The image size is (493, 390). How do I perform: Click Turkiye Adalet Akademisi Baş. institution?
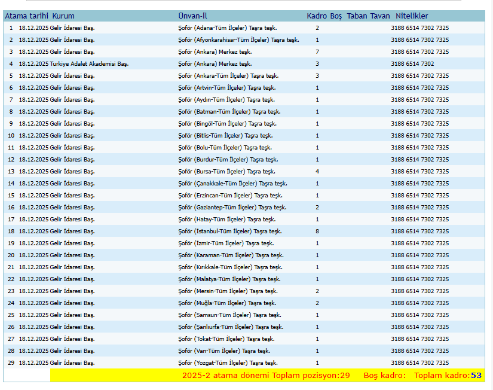point(89,64)
